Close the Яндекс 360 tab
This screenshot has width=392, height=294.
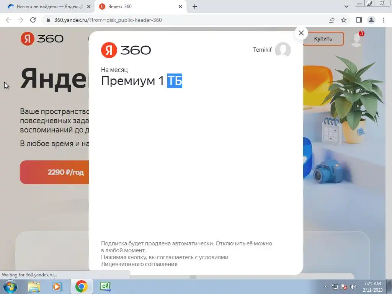tap(180, 7)
